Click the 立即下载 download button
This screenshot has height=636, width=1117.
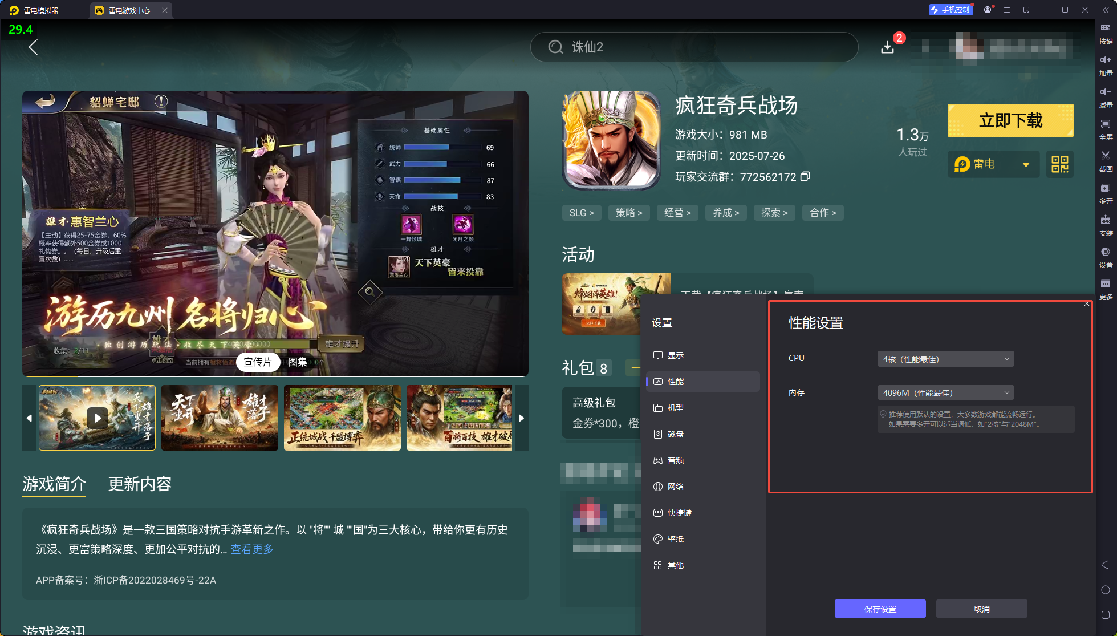[1010, 120]
